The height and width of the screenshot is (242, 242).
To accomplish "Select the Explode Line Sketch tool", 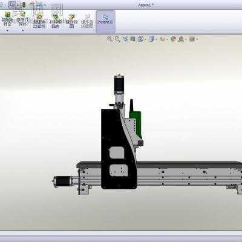I will pyautogui.click(x=87, y=21).
